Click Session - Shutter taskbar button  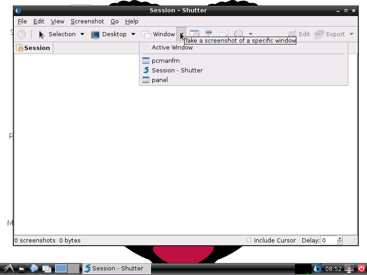click(x=117, y=269)
